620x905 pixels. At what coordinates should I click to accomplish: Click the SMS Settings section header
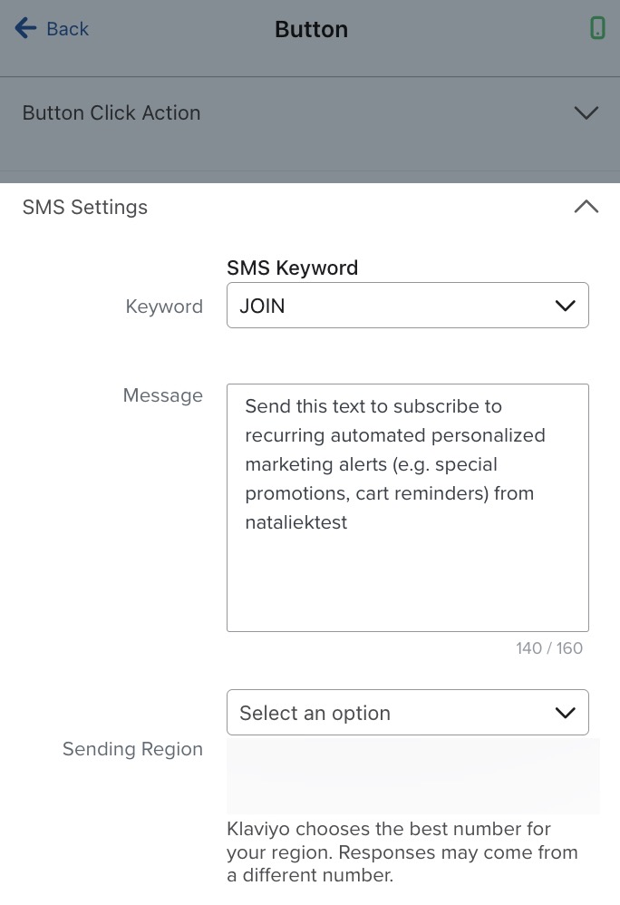coord(84,207)
